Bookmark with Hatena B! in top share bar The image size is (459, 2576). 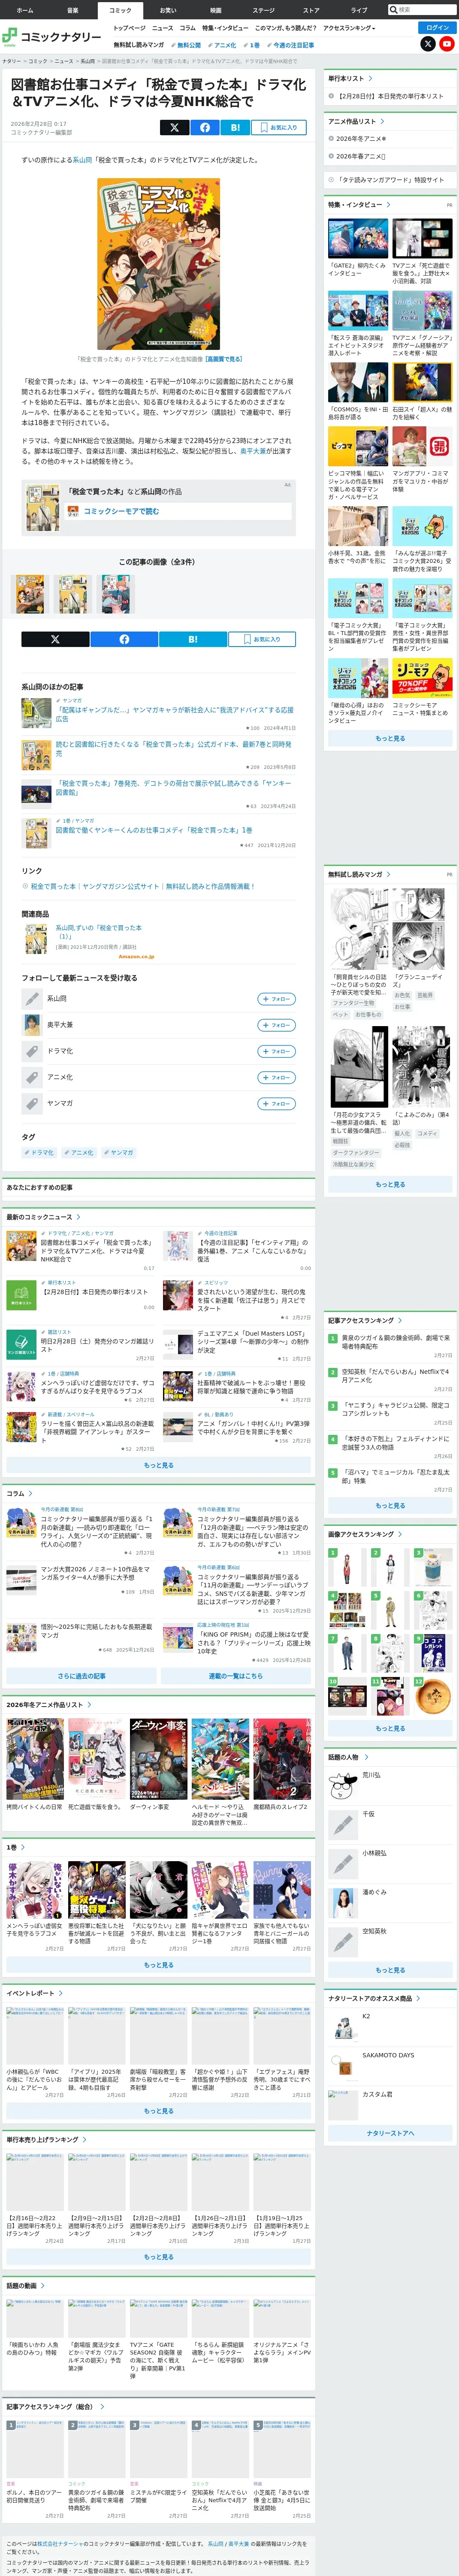point(235,127)
